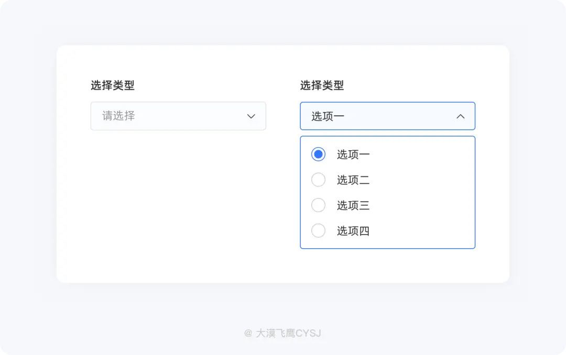Click the 选择类型 label above the 选项一 select box

(x=322, y=85)
